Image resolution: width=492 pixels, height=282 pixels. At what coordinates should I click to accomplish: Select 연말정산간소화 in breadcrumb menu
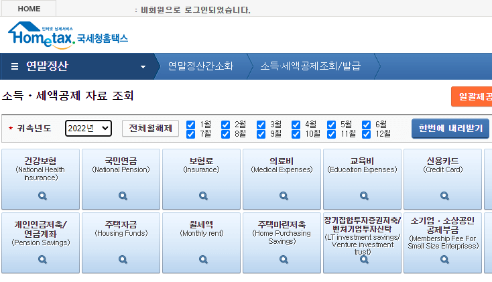(x=201, y=66)
